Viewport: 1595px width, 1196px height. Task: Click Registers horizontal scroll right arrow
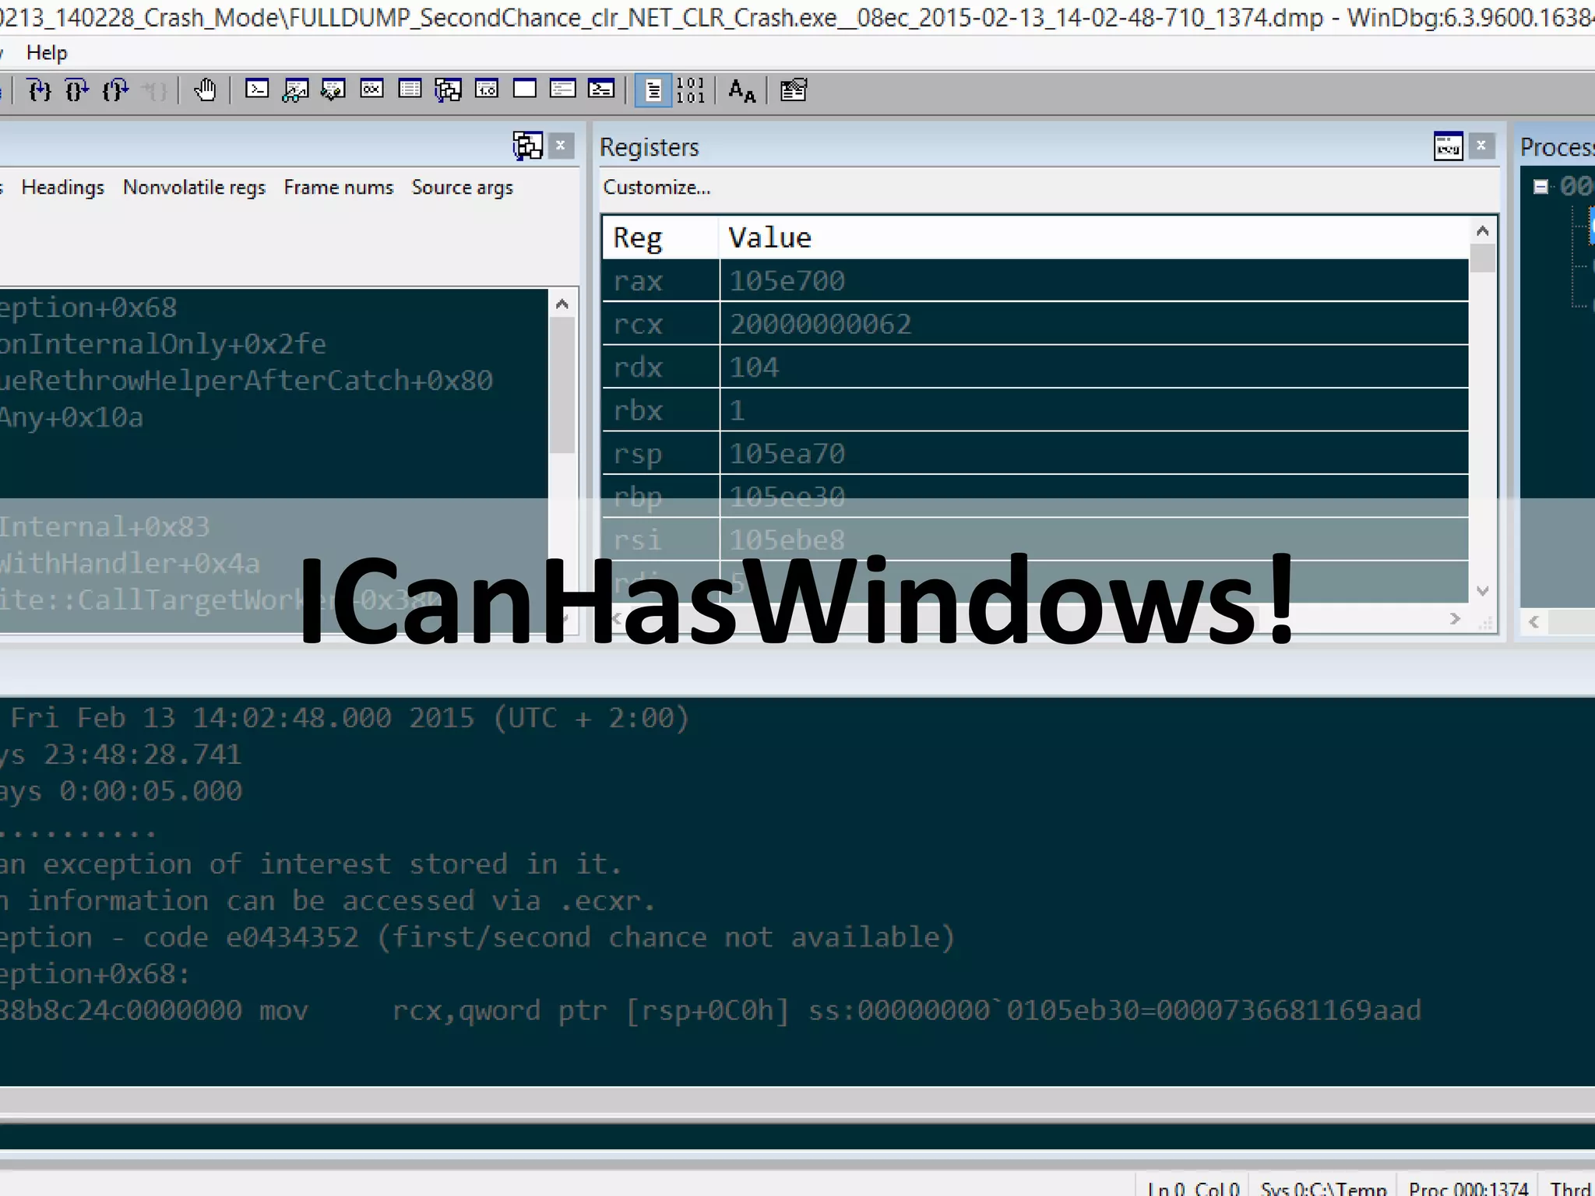point(1455,619)
